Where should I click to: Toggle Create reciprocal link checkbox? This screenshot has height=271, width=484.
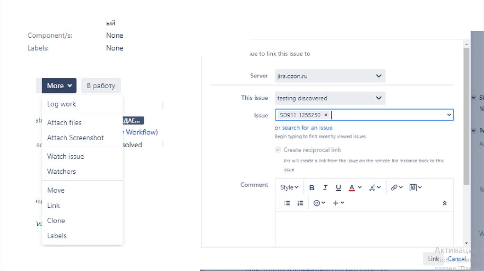[278, 150]
